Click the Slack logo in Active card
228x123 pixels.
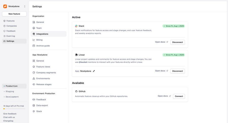tap(76, 26)
